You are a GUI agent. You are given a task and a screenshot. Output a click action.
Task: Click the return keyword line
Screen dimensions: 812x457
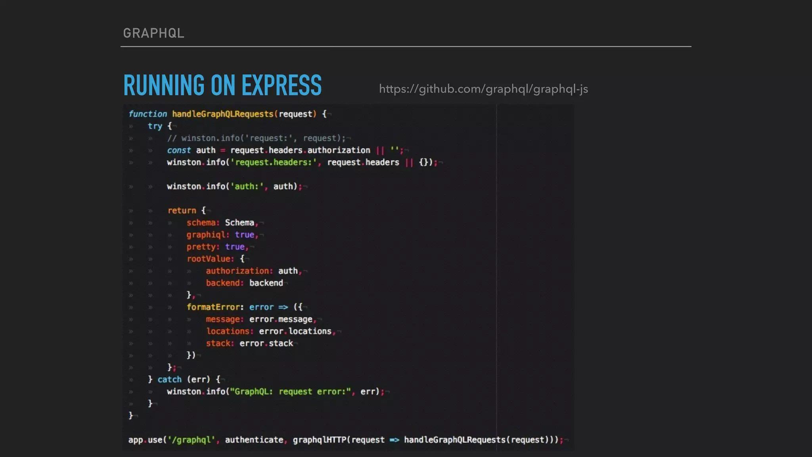(x=186, y=211)
